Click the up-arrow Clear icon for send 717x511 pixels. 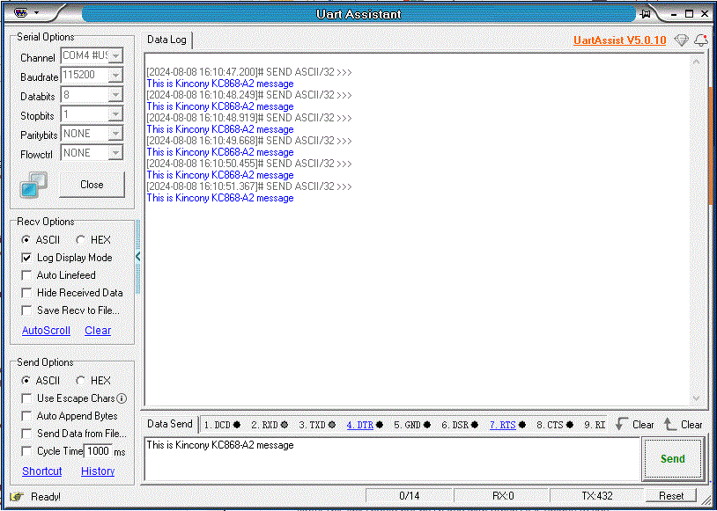[x=669, y=424]
